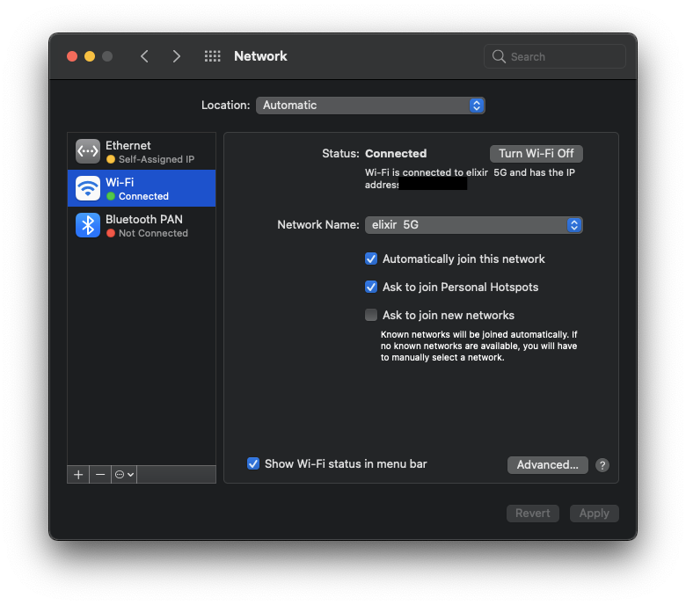686x605 pixels.
Task: Remove selected service with minus button
Action: click(x=100, y=475)
